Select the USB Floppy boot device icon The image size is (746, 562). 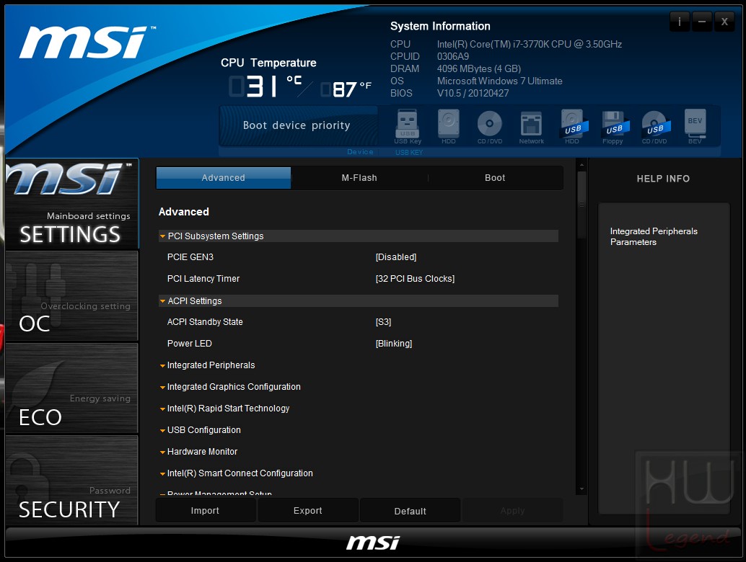pos(614,126)
